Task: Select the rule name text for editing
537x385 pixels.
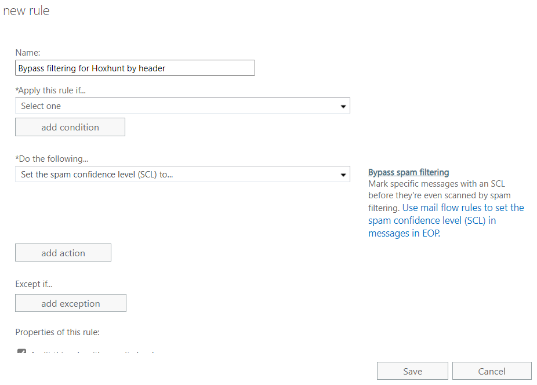Action: [135, 68]
